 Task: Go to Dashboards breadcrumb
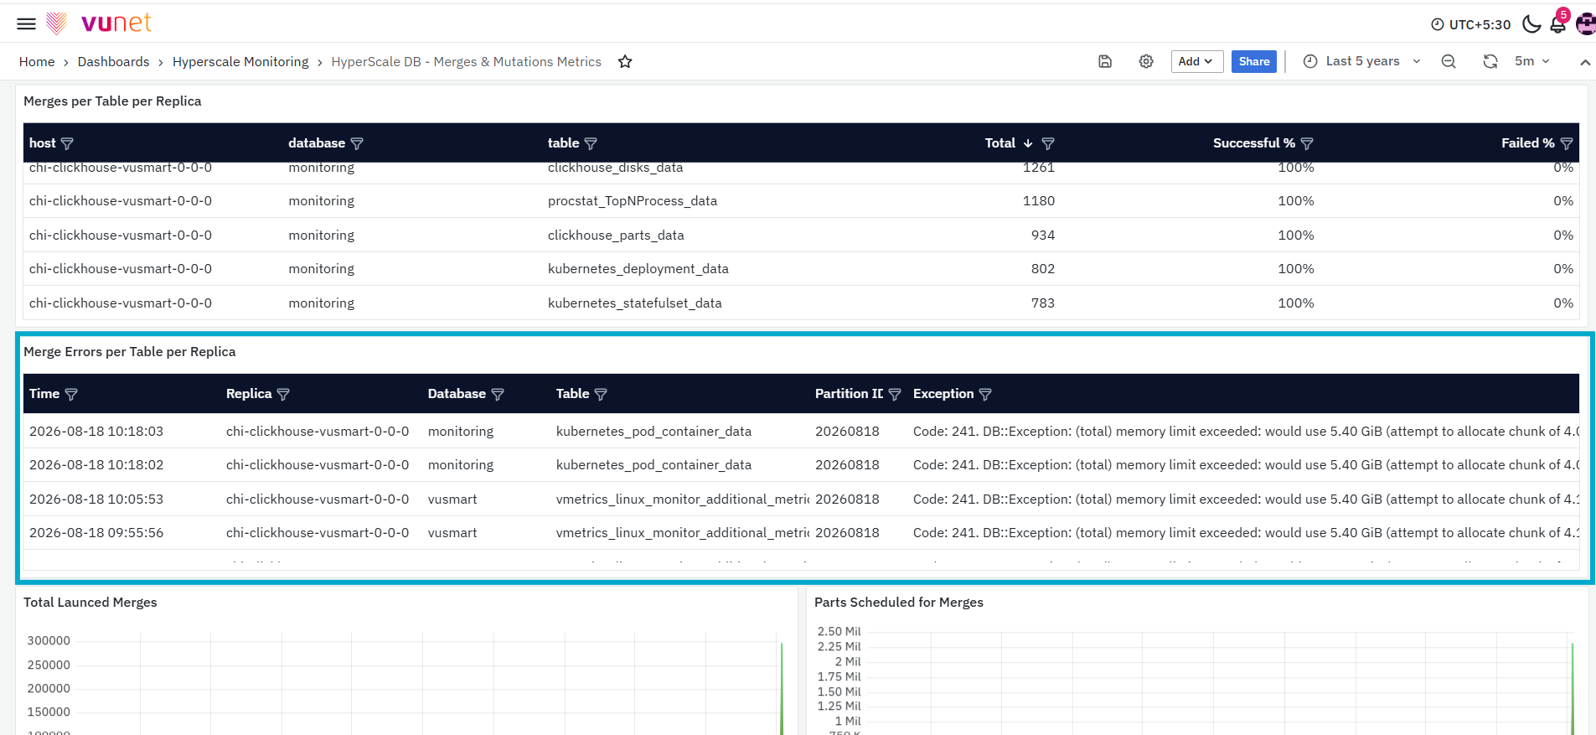(x=113, y=61)
